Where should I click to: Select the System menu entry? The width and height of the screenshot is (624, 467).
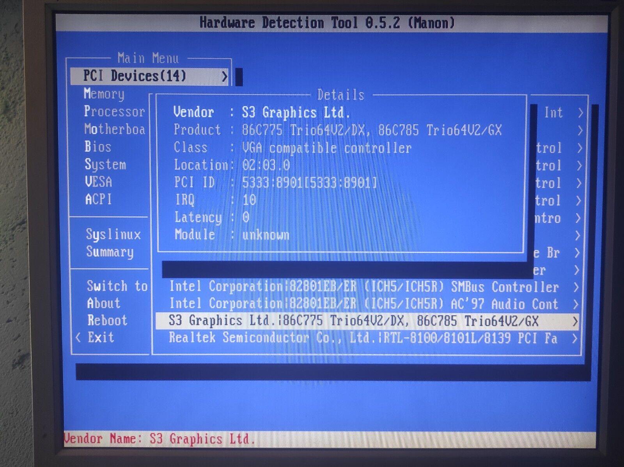(x=105, y=165)
